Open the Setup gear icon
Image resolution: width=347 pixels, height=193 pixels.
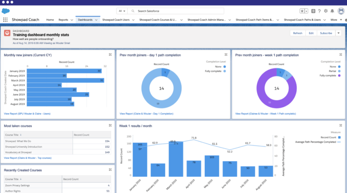(x=326, y=11)
